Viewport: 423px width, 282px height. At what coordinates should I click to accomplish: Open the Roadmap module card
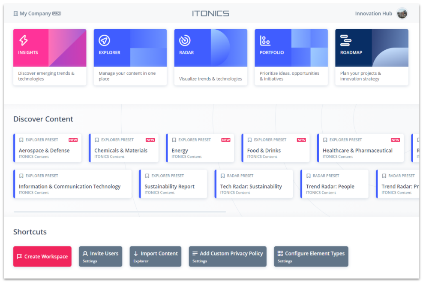point(372,57)
